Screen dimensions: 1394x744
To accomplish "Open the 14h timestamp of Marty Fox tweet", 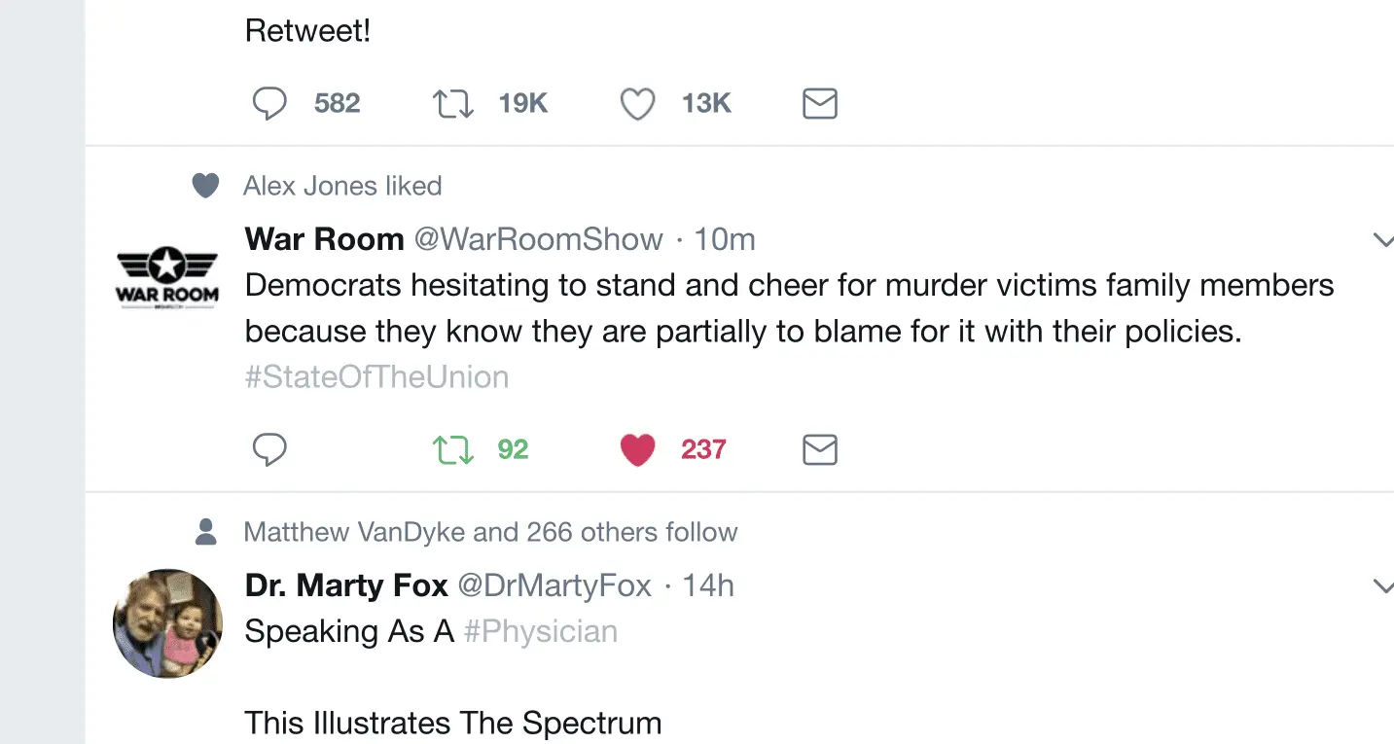I will (708, 585).
